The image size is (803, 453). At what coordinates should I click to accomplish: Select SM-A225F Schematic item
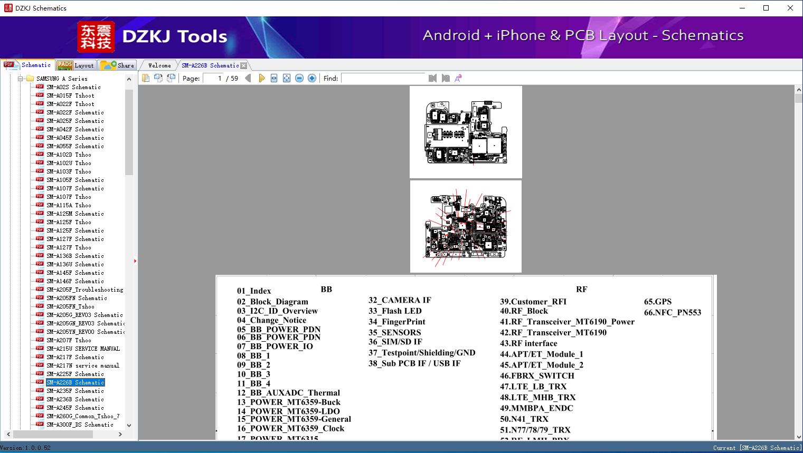[x=75, y=374]
